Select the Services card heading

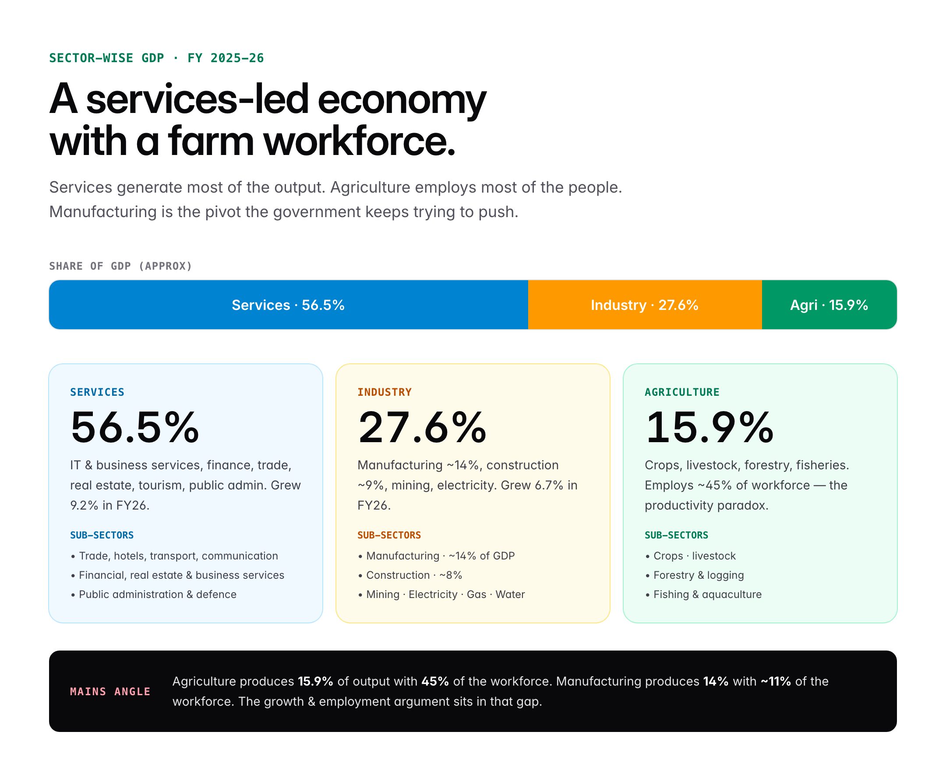(97, 392)
